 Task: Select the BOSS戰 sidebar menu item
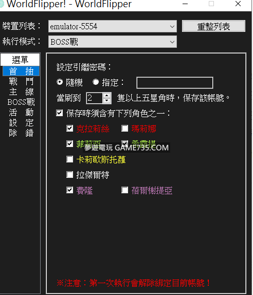[21, 102]
